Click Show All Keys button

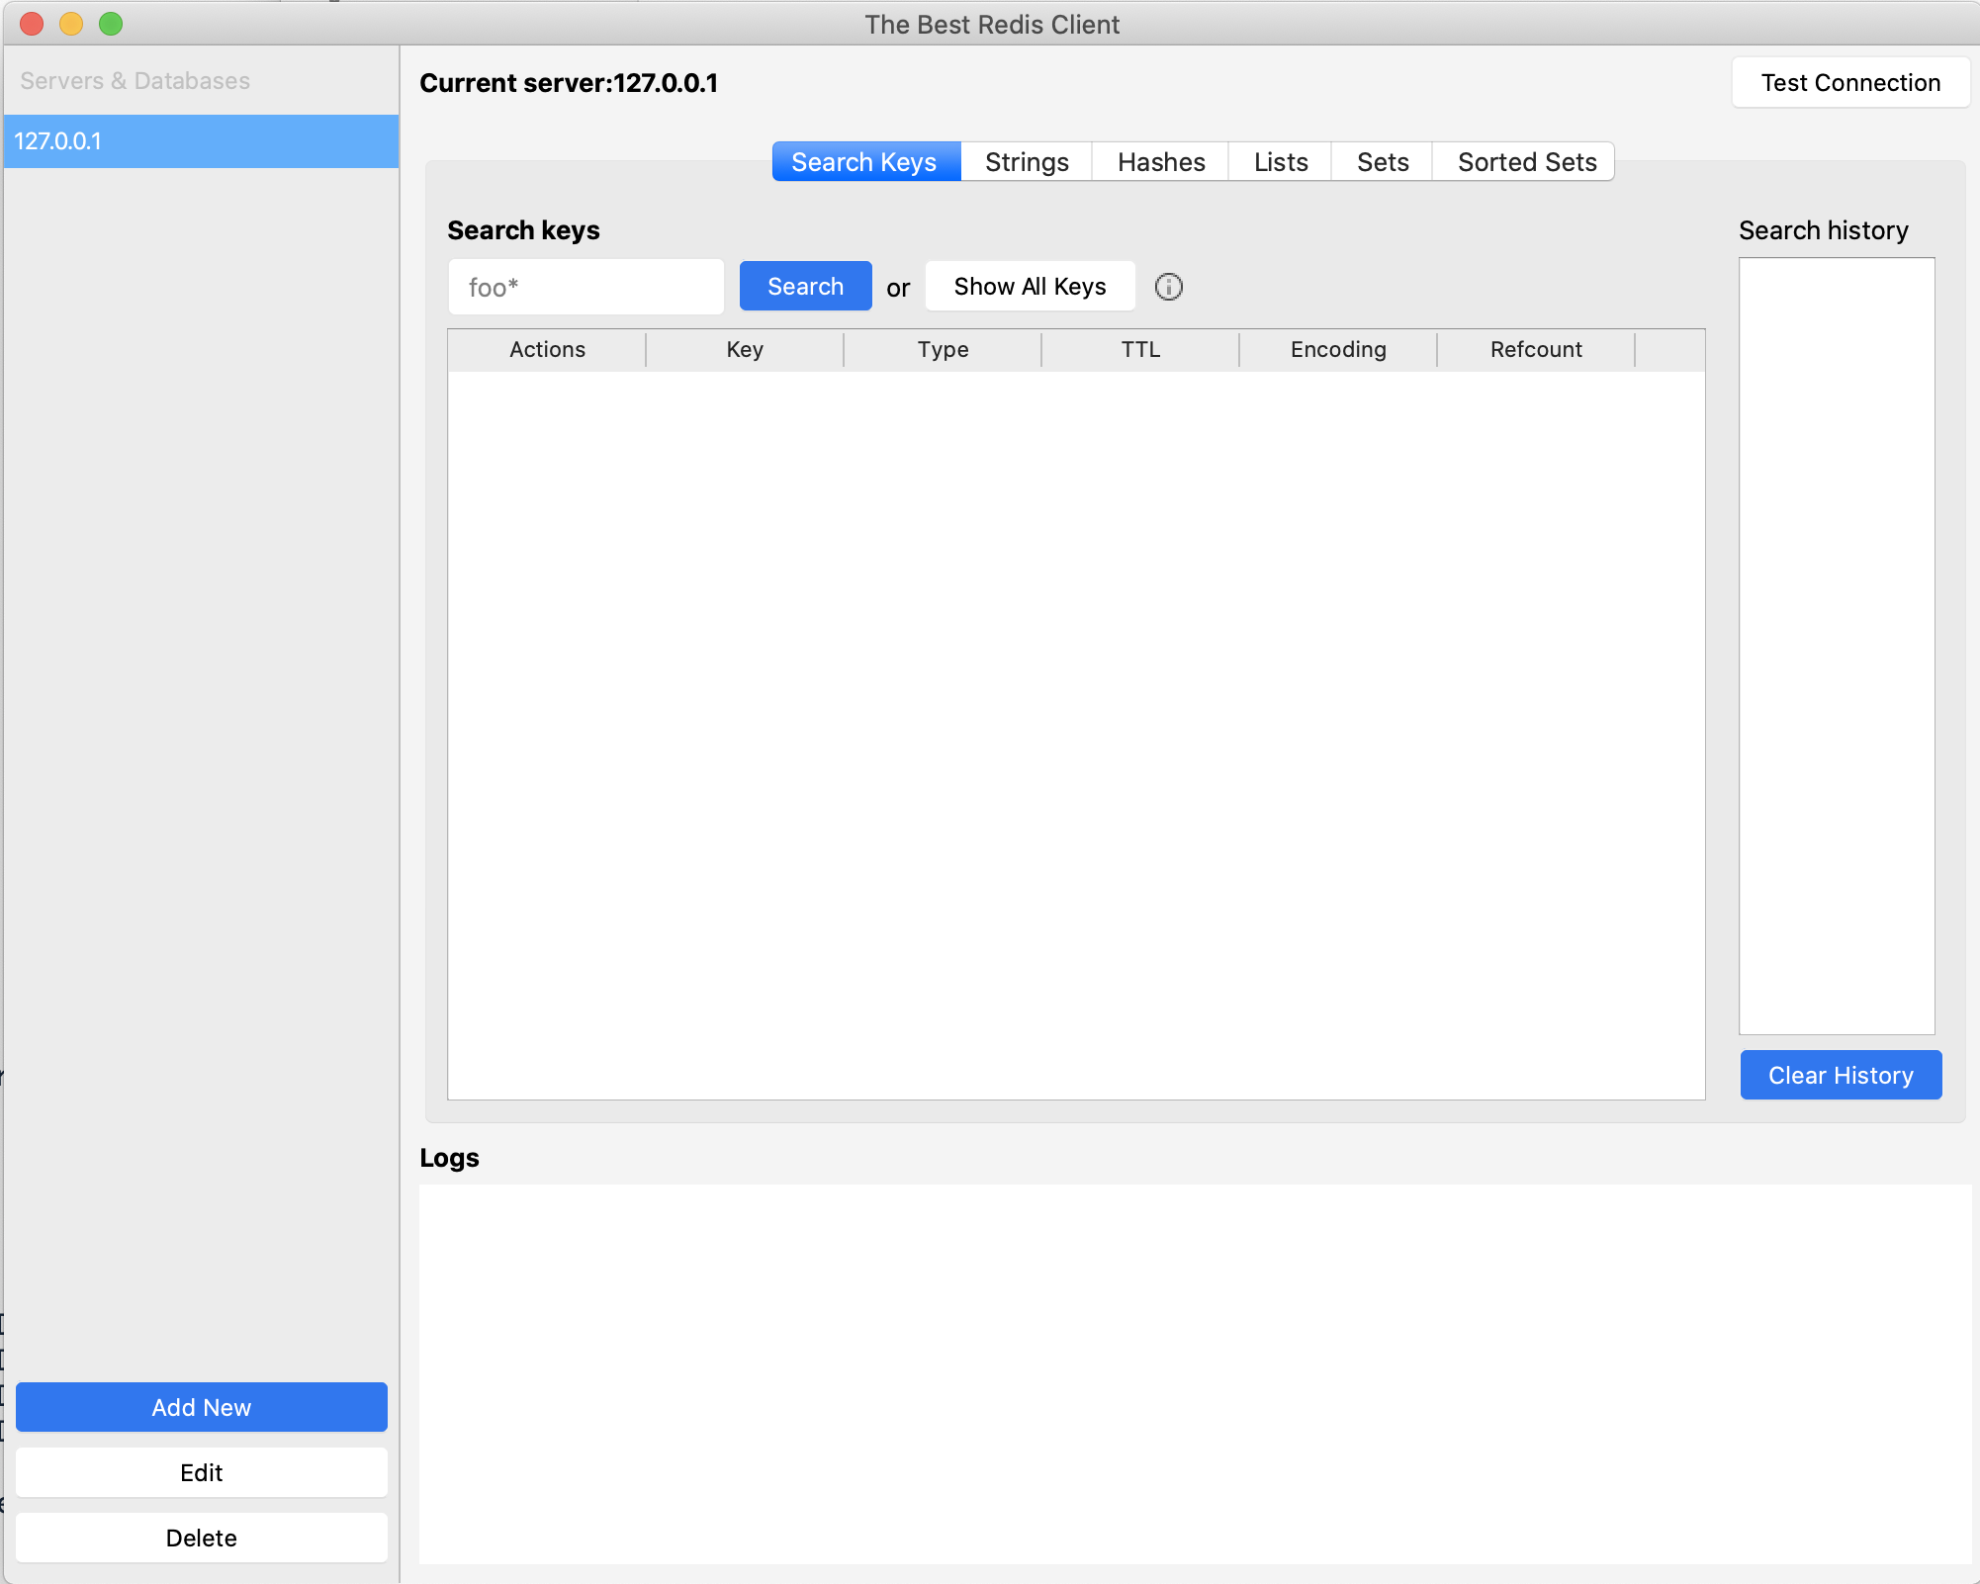tap(1030, 287)
